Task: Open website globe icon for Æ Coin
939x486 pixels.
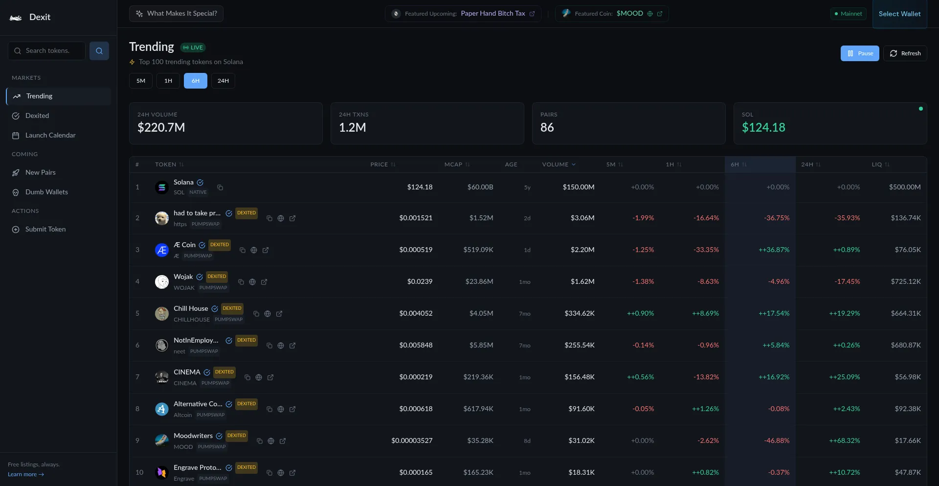Action: (254, 250)
